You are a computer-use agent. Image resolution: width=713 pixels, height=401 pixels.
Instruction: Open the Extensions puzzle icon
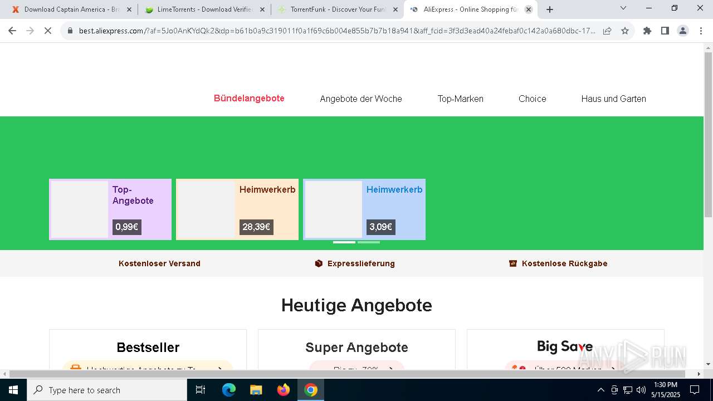tap(647, 31)
